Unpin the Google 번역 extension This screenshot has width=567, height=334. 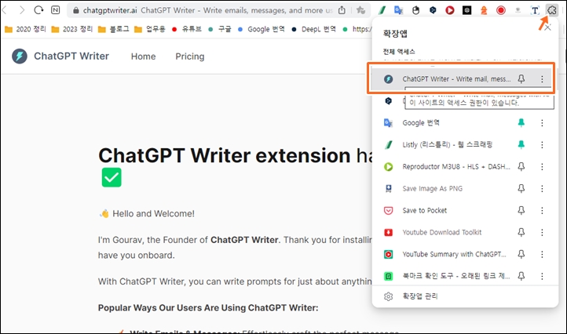click(x=521, y=123)
